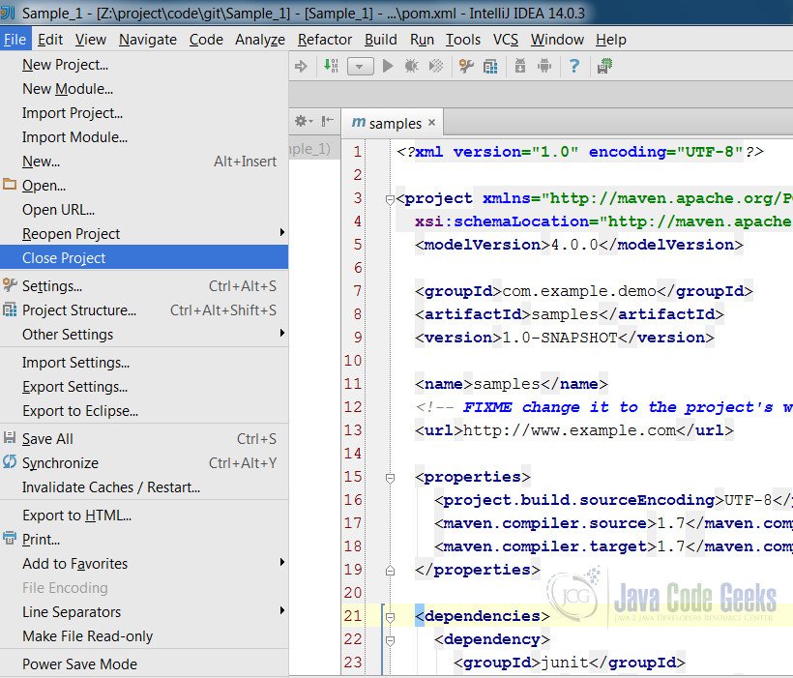Screen dimensions: 793x678
Task: Close the samples editor tab
Action: pyautogui.click(x=431, y=123)
